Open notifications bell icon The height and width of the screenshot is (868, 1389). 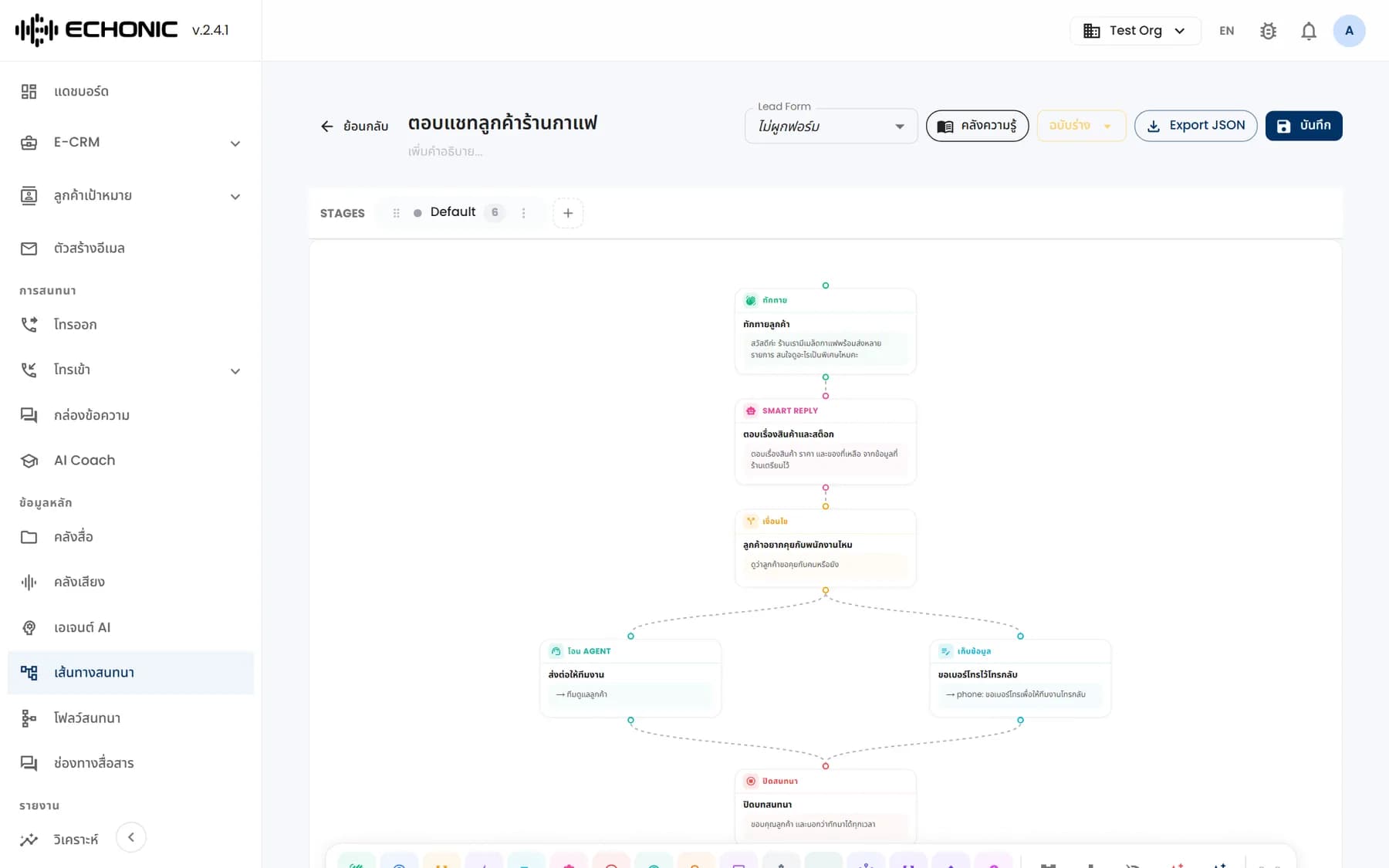click(x=1309, y=31)
